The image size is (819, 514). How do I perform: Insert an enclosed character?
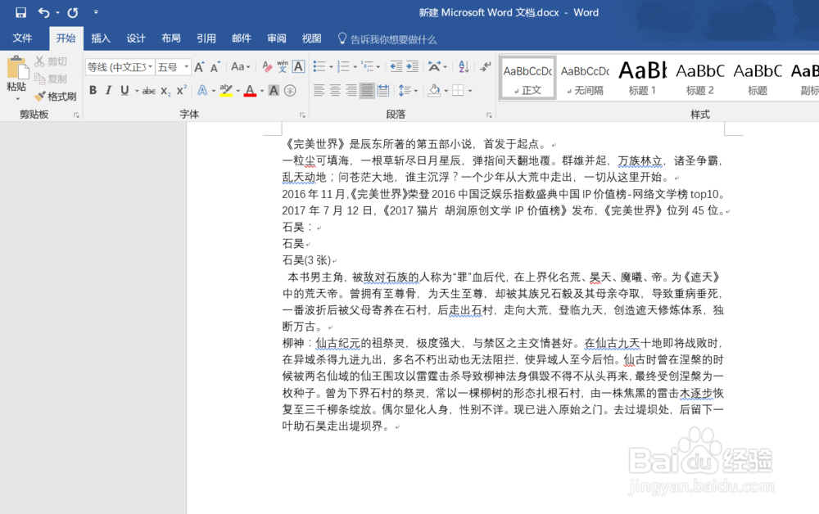pos(290,90)
